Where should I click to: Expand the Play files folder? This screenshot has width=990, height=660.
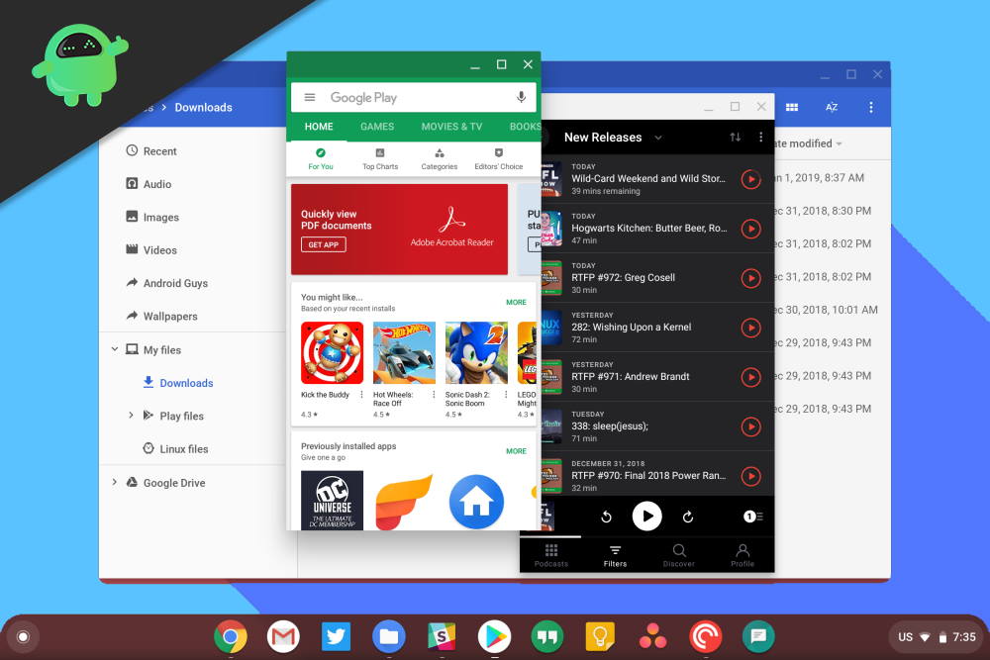point(131,416)
